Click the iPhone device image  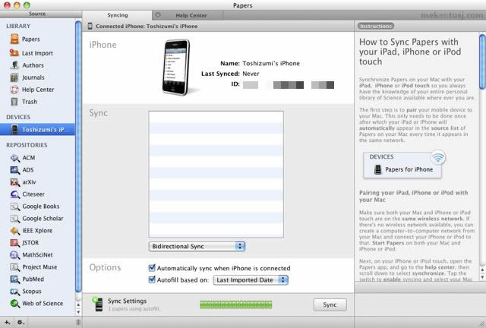point(176,67)
